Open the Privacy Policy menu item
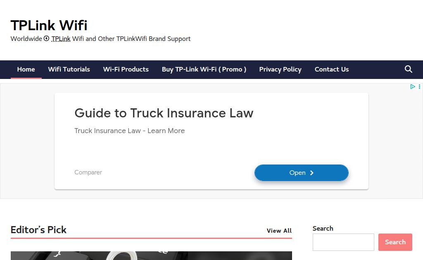The image size is (423, 260). [280, 69]
